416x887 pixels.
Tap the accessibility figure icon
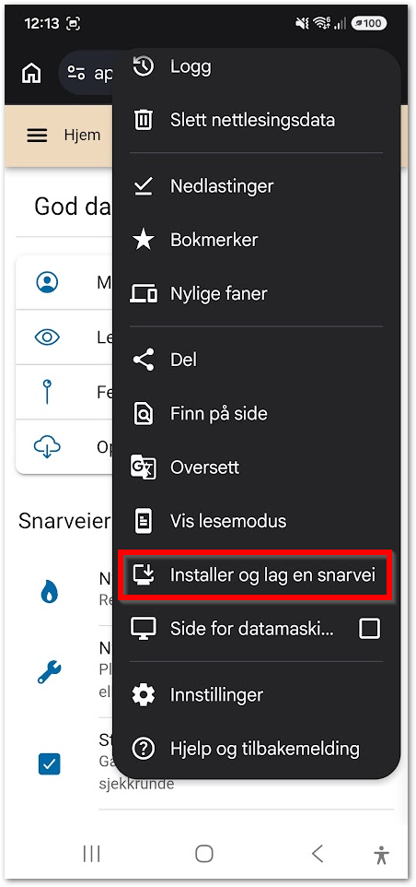click(x=382, y=854)
